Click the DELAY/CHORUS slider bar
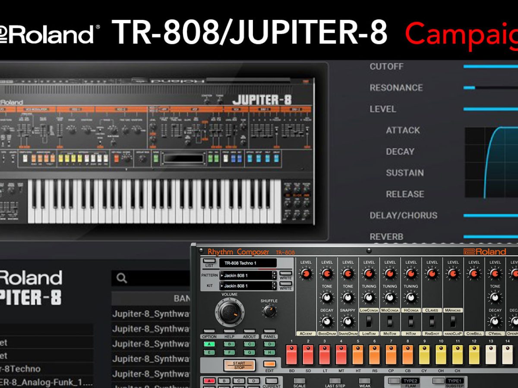The image size is (518, 388). tap(491, 215)
